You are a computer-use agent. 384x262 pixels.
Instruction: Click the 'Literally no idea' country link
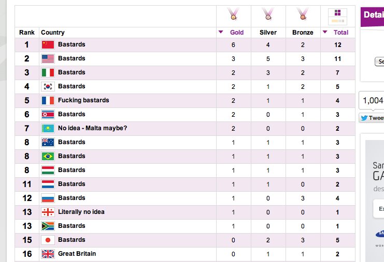click(x=81, y=212)
